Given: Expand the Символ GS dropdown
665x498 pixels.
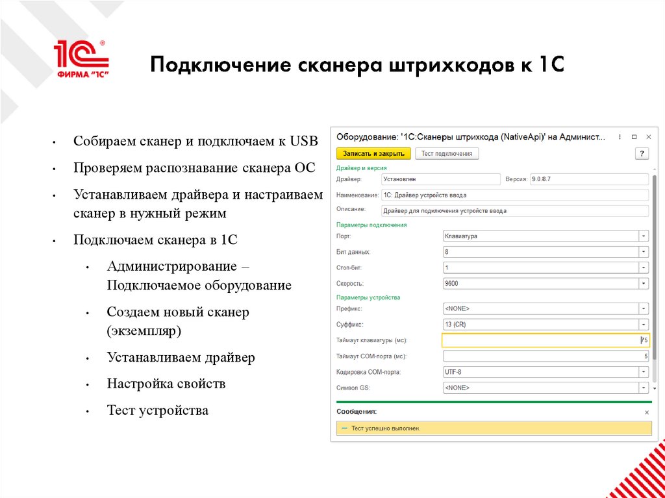Looking at the screenshot, I should coord(644,387).
